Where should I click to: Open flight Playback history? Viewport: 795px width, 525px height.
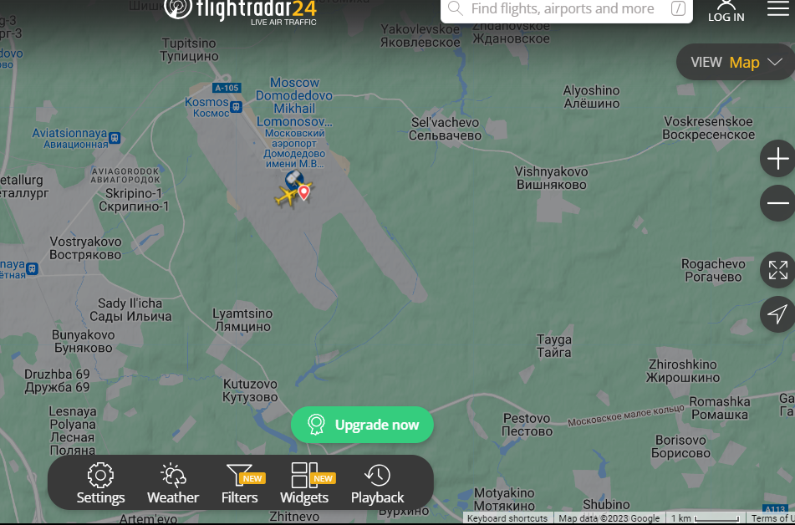click(378, 483)
